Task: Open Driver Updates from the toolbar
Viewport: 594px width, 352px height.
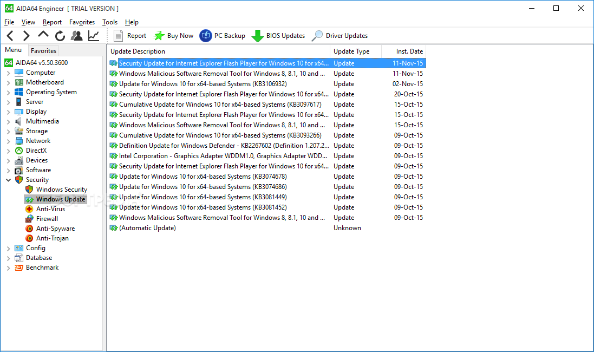Action: click(340, 36)
